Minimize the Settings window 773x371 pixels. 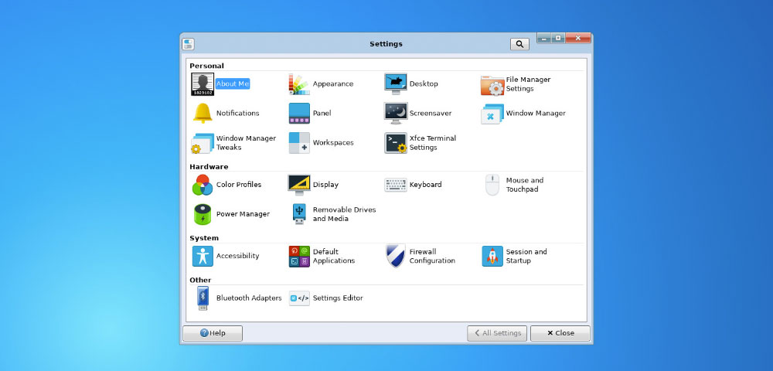(x=543, y=38)
